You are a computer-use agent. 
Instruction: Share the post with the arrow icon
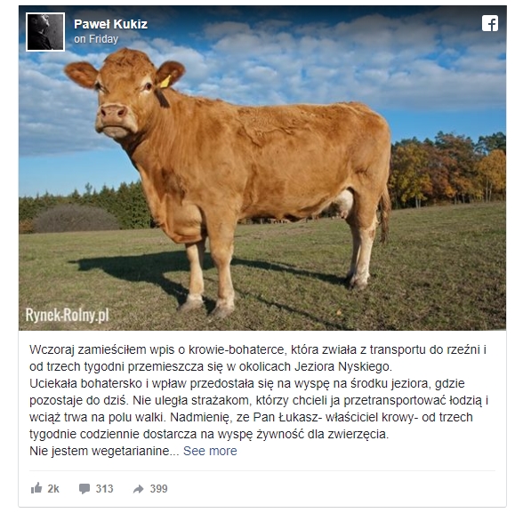(138, 489)
